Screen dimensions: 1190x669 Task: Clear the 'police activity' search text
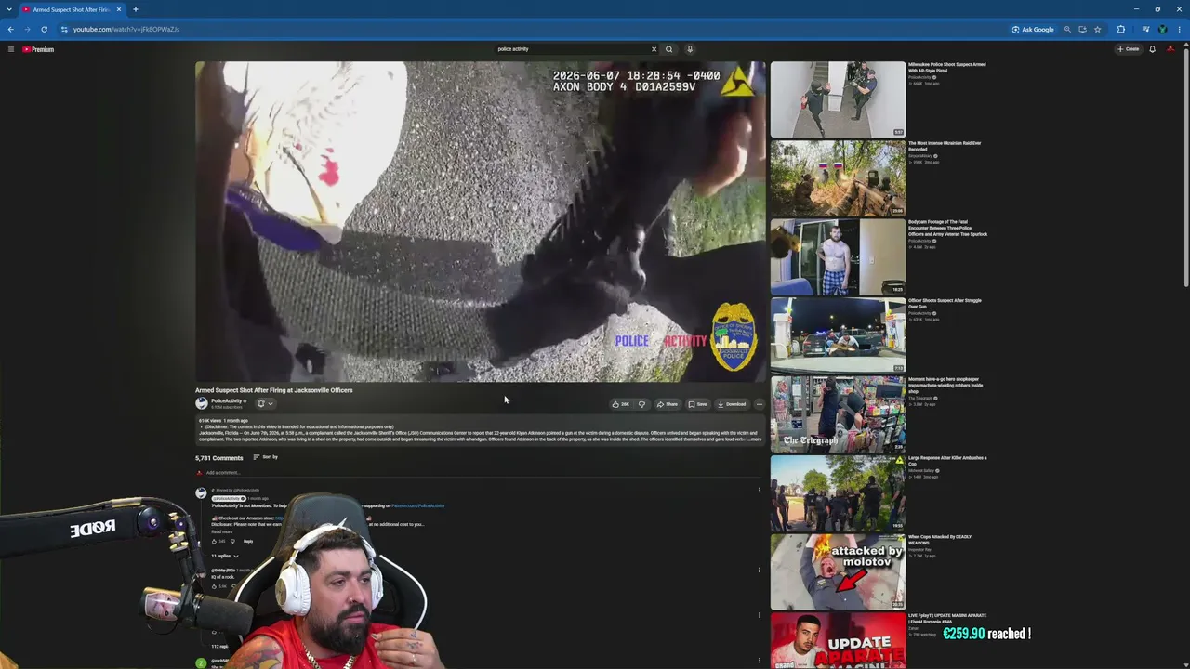click(654, 49)
